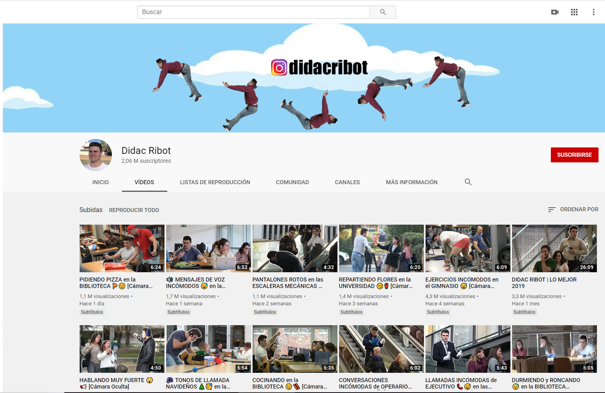Open the MÁS INFORMACIÓN tab
The image size is (605, 393).
tap(411, 182)
